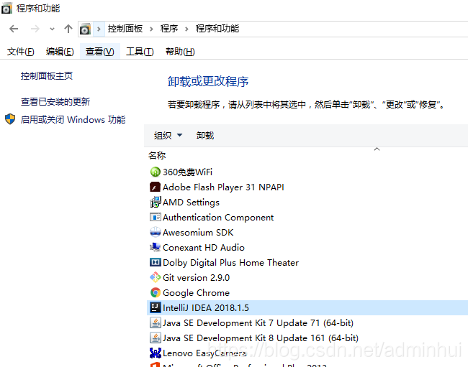Screen dimensions: 468x367
Task: Expand the chevron after 控制面板
Action: coord(152,29)
